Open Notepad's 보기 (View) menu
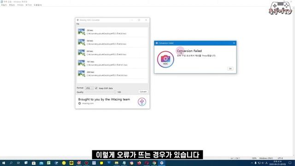 coord(29,5)
